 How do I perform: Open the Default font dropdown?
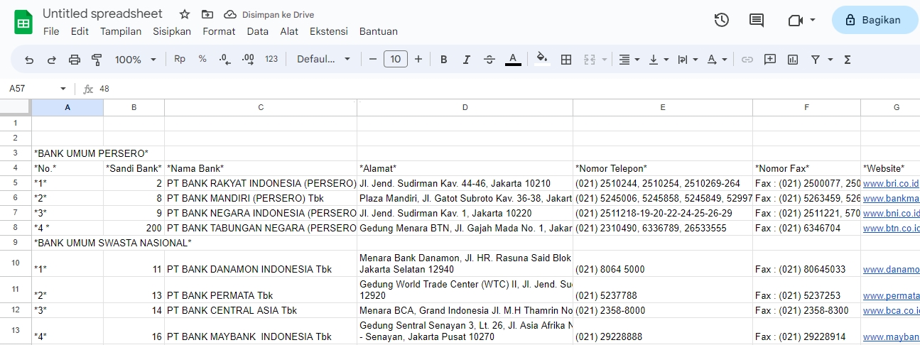pos(323,60)
